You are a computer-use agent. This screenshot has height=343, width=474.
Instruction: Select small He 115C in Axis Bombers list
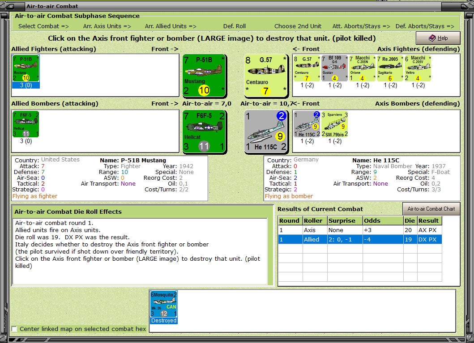[307, 124]
